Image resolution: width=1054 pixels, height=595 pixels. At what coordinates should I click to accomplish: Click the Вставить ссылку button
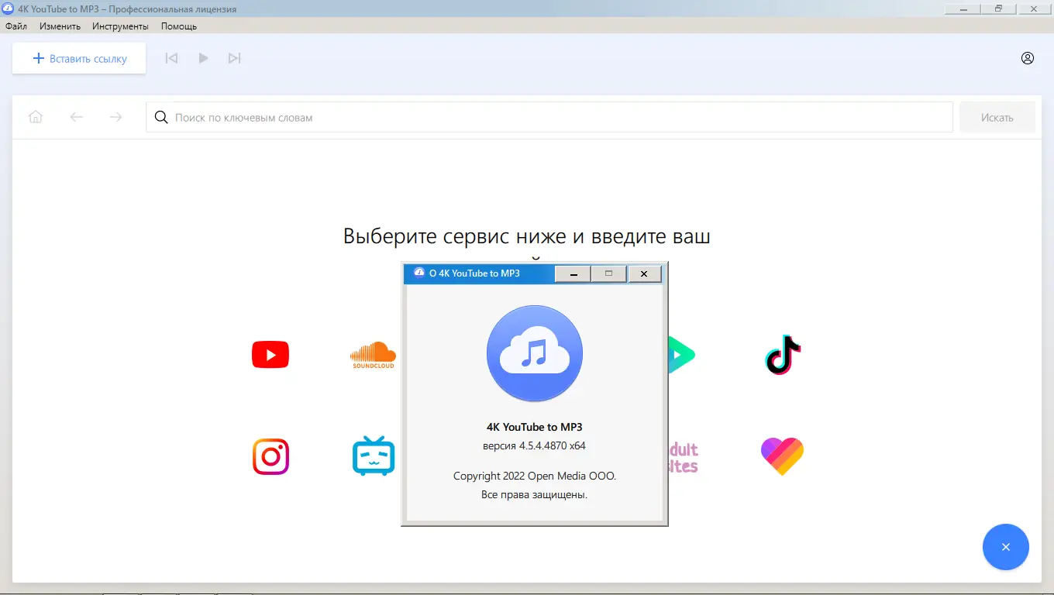[x=78, y=57]
